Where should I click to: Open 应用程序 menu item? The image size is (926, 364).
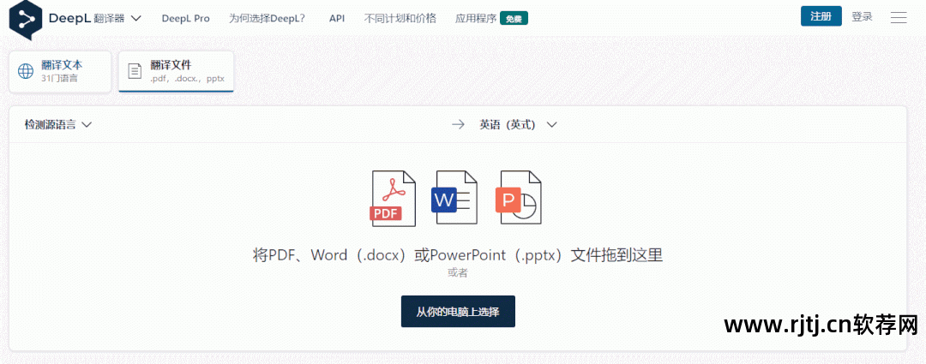click(475, 18)
